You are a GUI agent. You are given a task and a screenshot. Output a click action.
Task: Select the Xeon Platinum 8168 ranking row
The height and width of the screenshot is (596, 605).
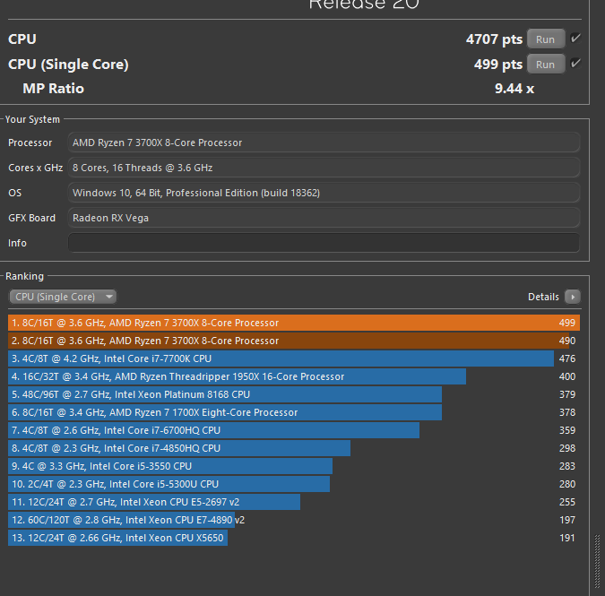click(294, 394)
